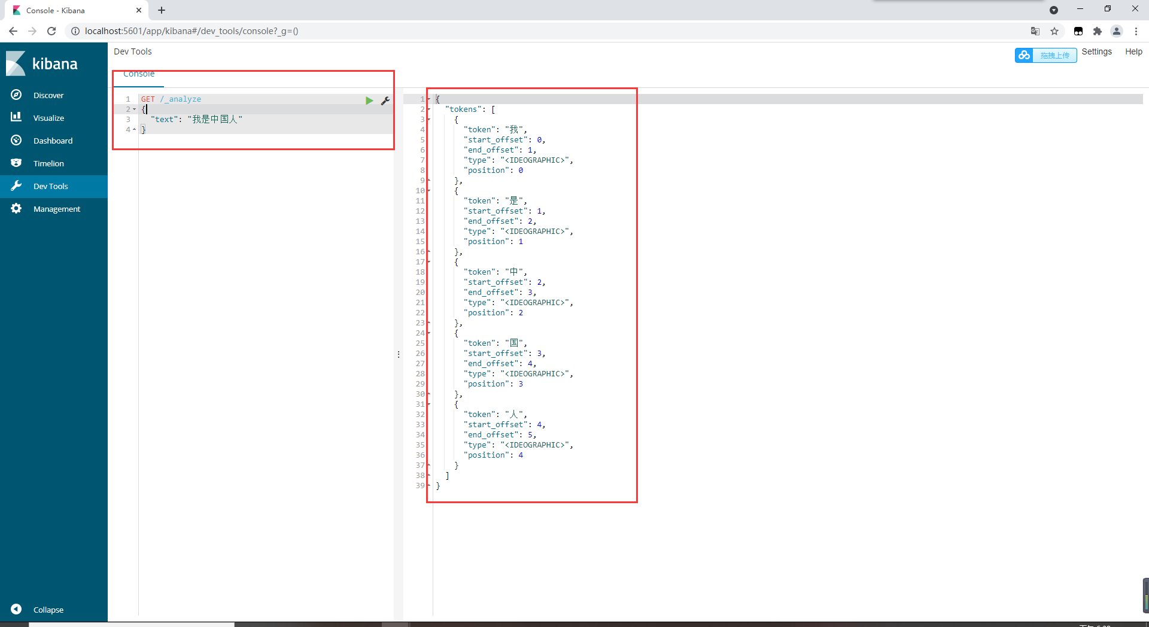This screenshot has height=627, width=1149.
Task: Click the Management gear icon
Action: point(16,208)
